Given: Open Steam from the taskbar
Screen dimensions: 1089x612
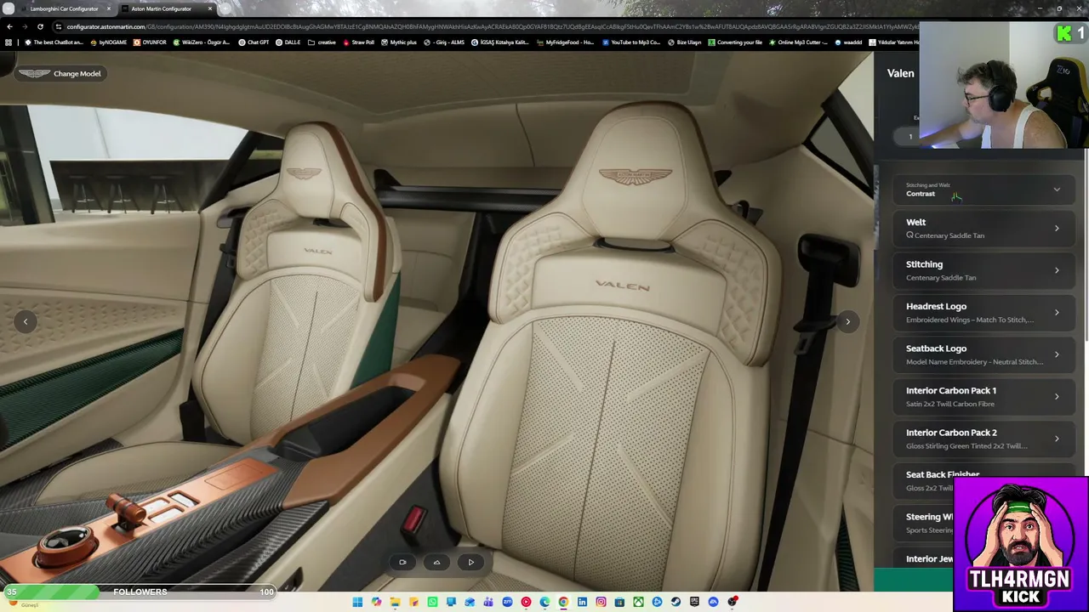Looking at the screenshot, I should click(x=676, y=603).
